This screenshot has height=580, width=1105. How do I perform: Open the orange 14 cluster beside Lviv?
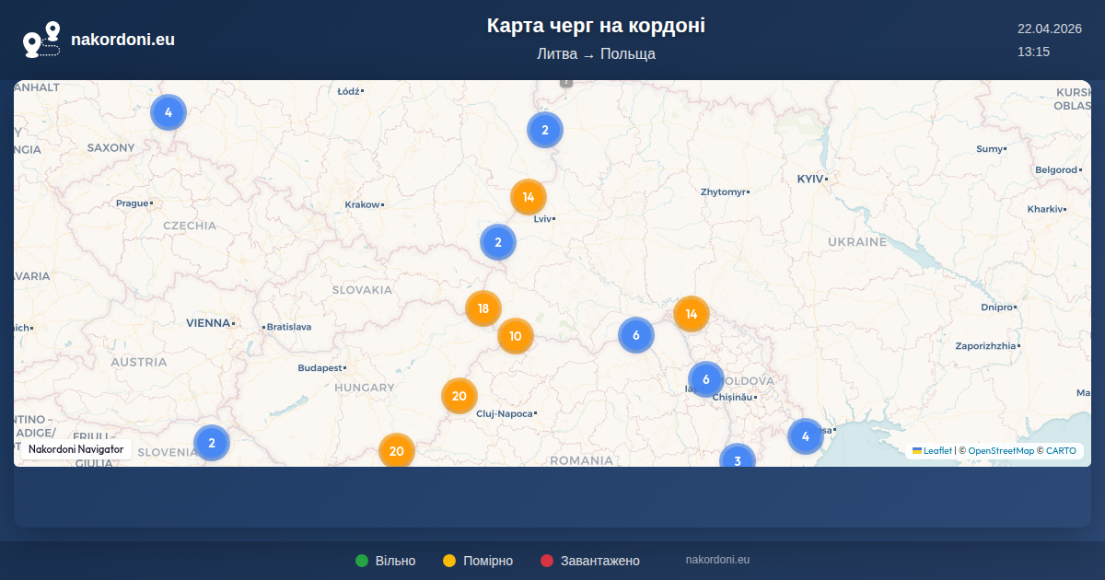[x=529, y=197]
